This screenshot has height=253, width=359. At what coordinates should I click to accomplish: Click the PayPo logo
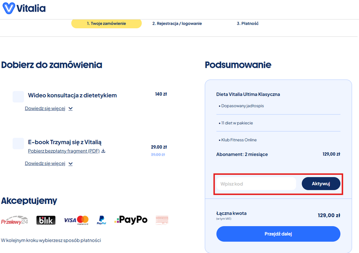pos(131,220)
